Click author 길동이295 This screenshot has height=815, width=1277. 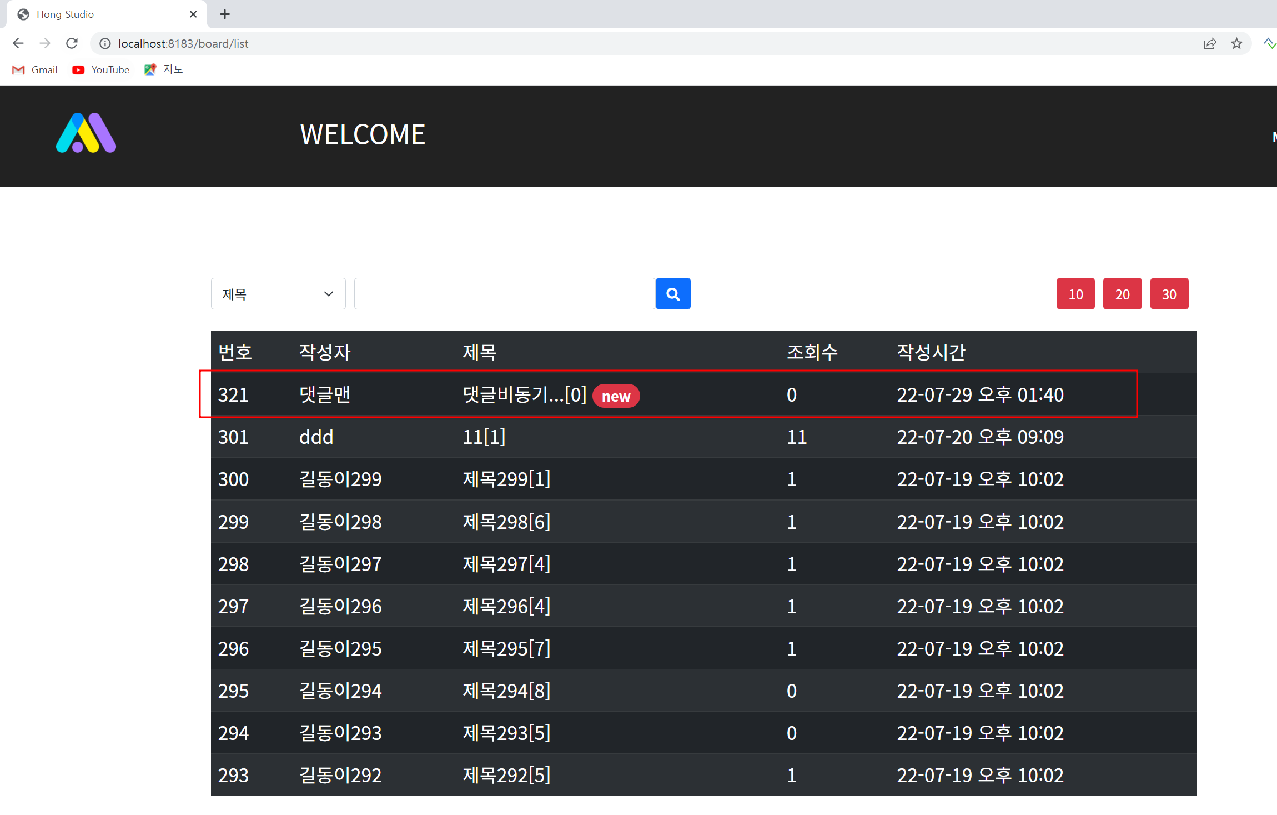(x=340, y=648)
